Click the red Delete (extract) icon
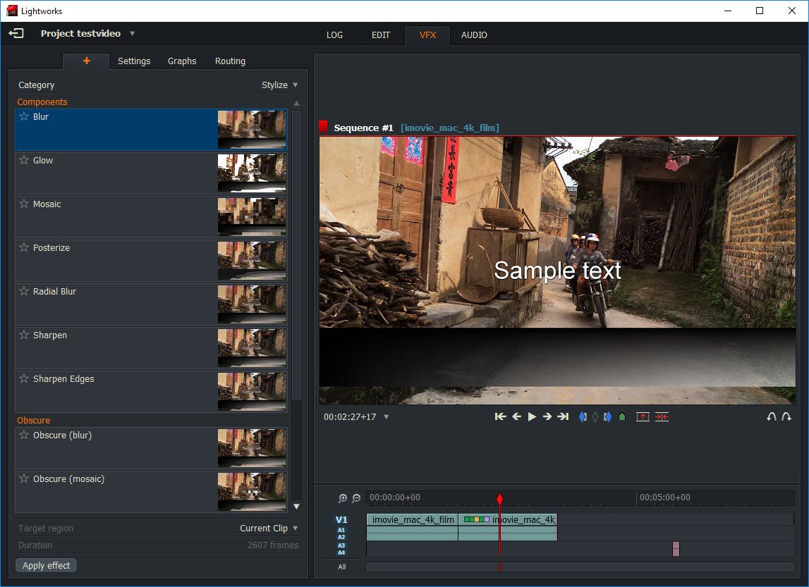This screenshot has height=587, width=809. 662,416
